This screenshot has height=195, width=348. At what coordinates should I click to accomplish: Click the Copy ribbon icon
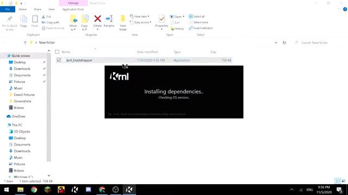[23, 22]
